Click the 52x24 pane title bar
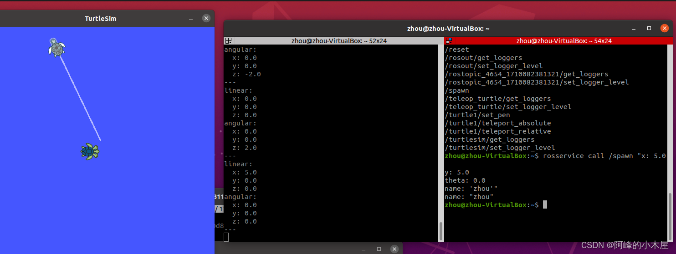 click(333, 40)
